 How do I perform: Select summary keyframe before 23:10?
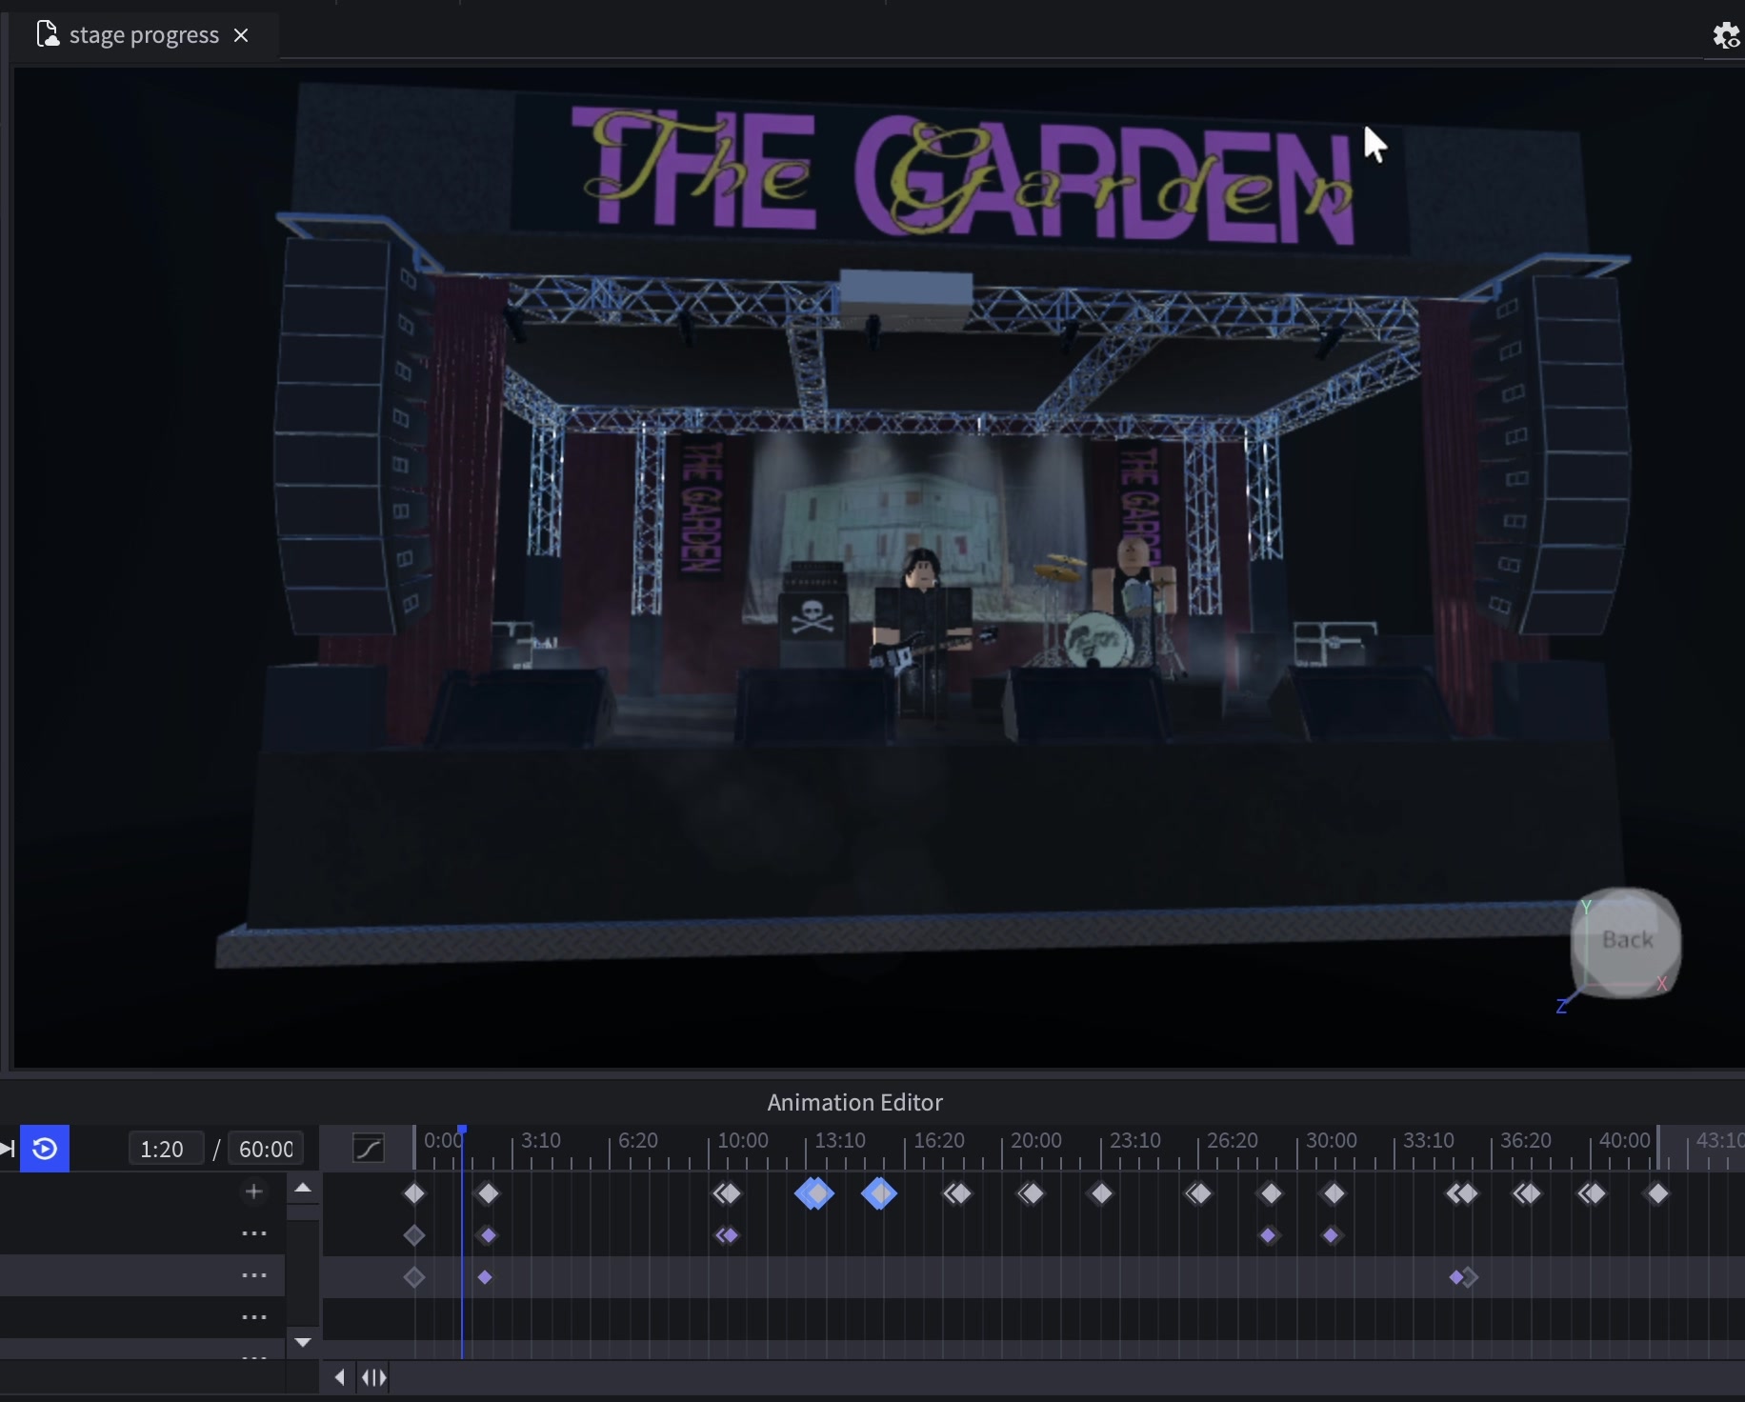pos(1102,1193)
